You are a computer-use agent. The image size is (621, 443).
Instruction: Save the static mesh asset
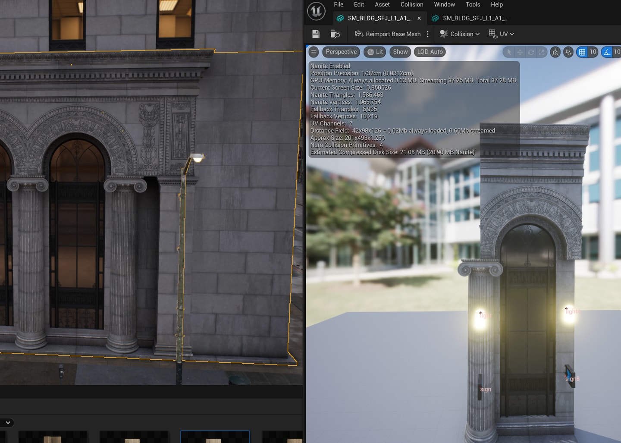coord(316,34)
